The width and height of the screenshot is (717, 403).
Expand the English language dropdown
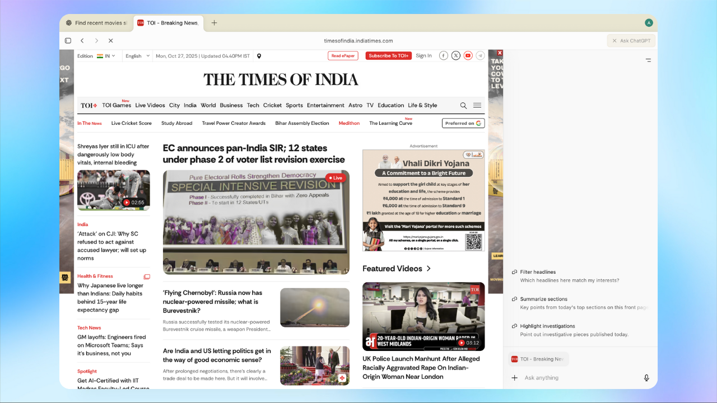click(137, 56)
